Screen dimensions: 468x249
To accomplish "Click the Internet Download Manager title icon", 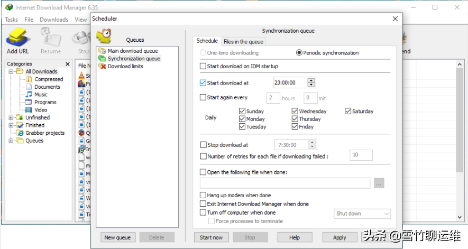I will click(x=10, y=7).
